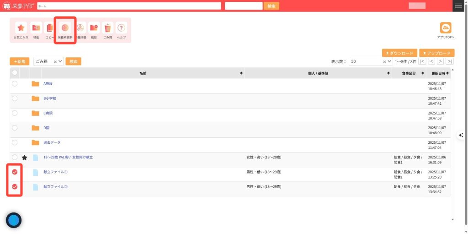Uncheck the 献立ファイル① row checkbox
Screen dimensions: 468x234
15,172
